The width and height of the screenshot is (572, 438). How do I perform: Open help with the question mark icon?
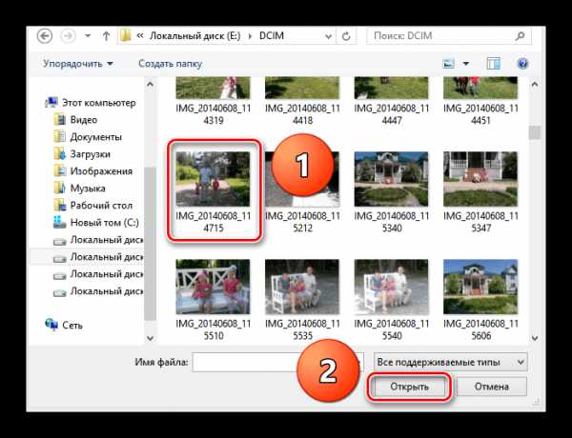[x=522, y=64]
